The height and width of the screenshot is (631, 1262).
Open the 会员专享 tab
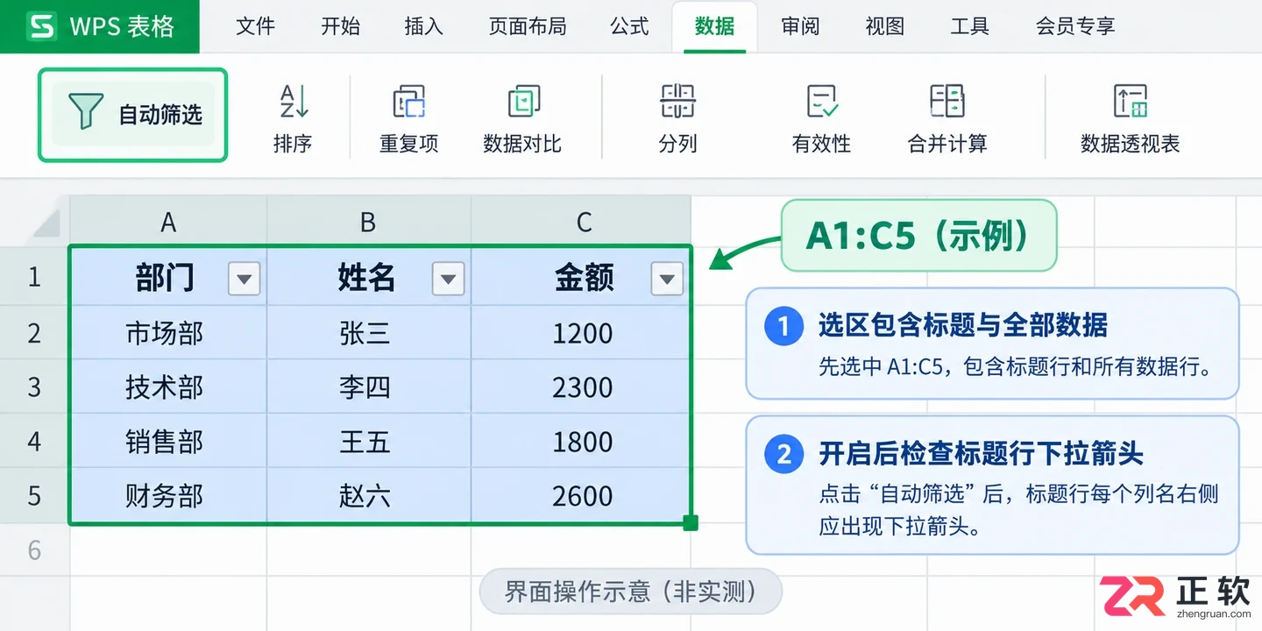pyautogui.click(x=1075, y=26)
